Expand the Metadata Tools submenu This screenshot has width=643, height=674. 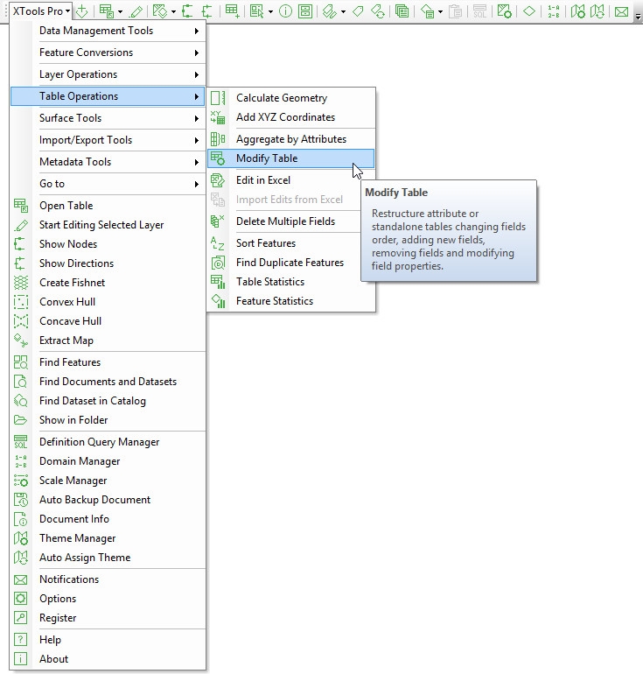pyautogui.click(x=108, y=162)
